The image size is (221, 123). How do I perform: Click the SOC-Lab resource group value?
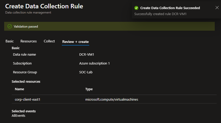(86, 72)
